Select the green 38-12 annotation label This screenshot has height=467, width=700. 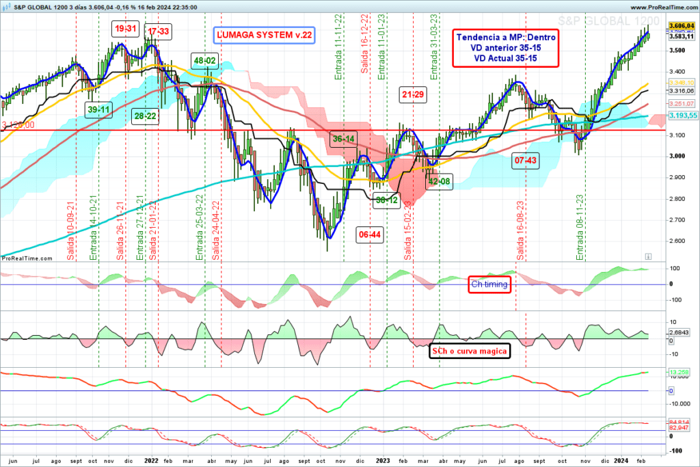click(x=387, y=200)
